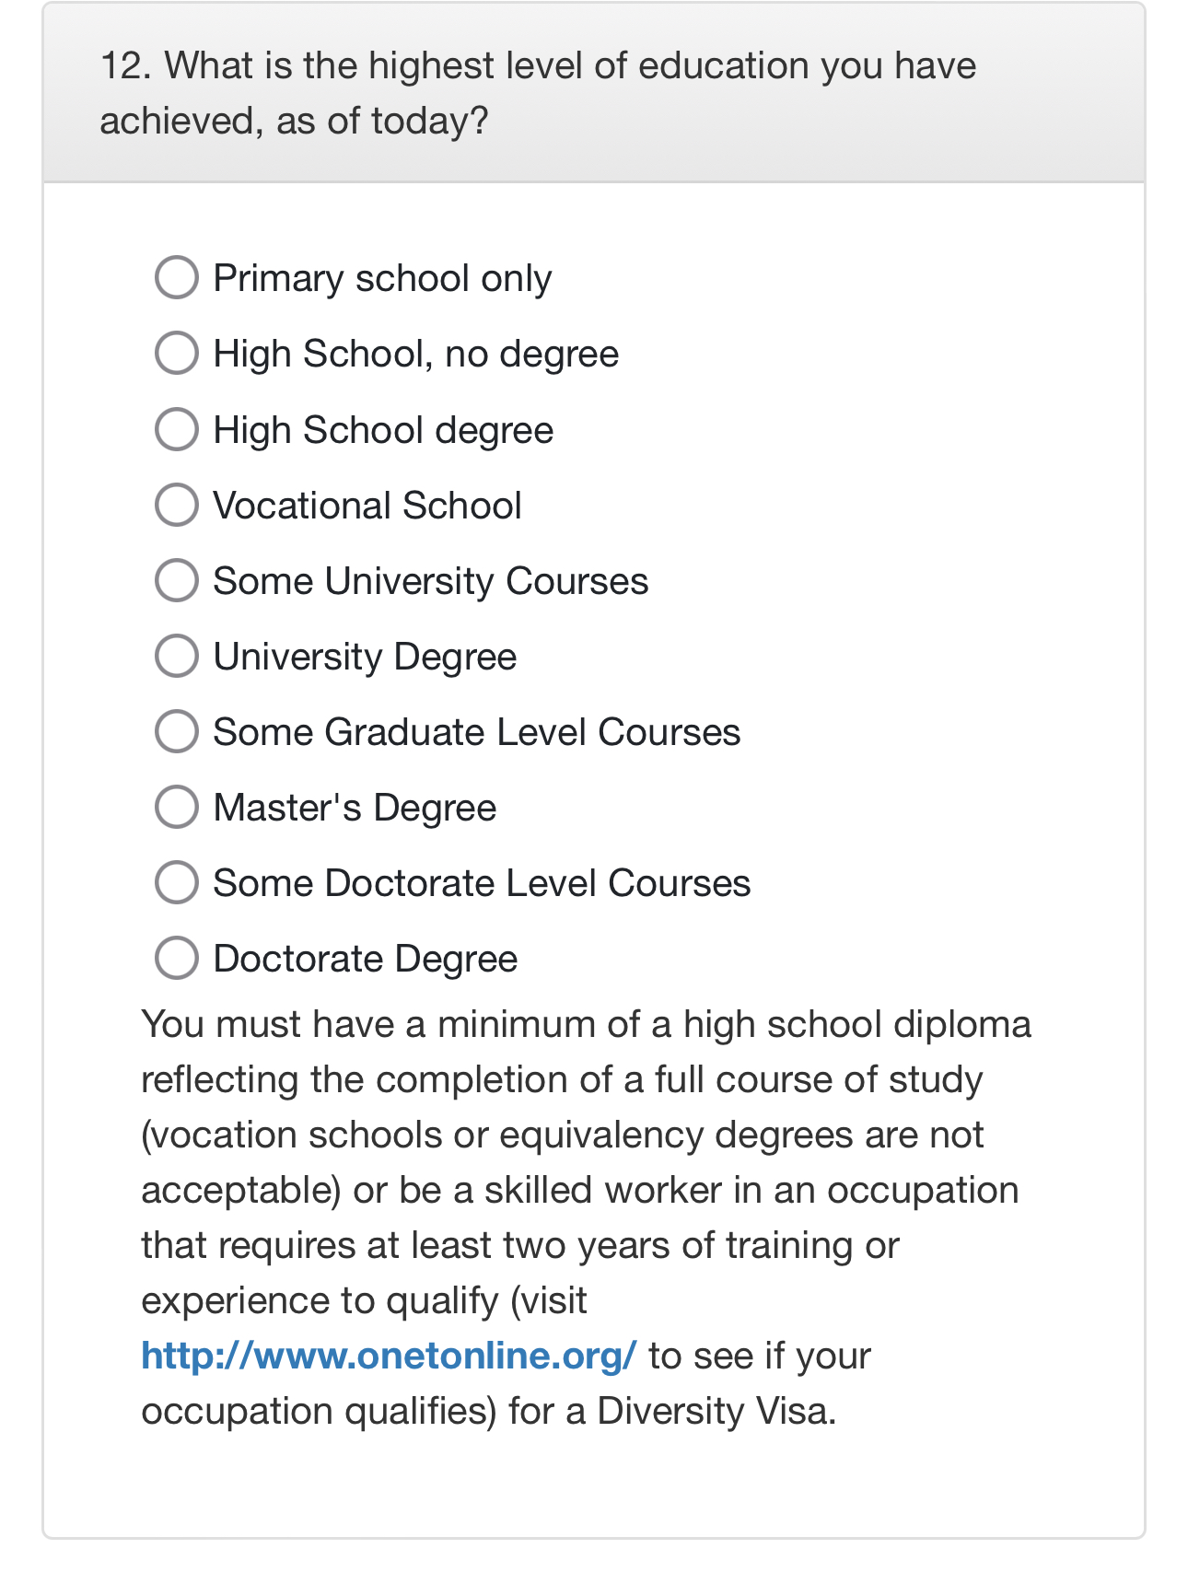
Task: Pick the 'Vocational School' radio button
Action: pos(177,505)
